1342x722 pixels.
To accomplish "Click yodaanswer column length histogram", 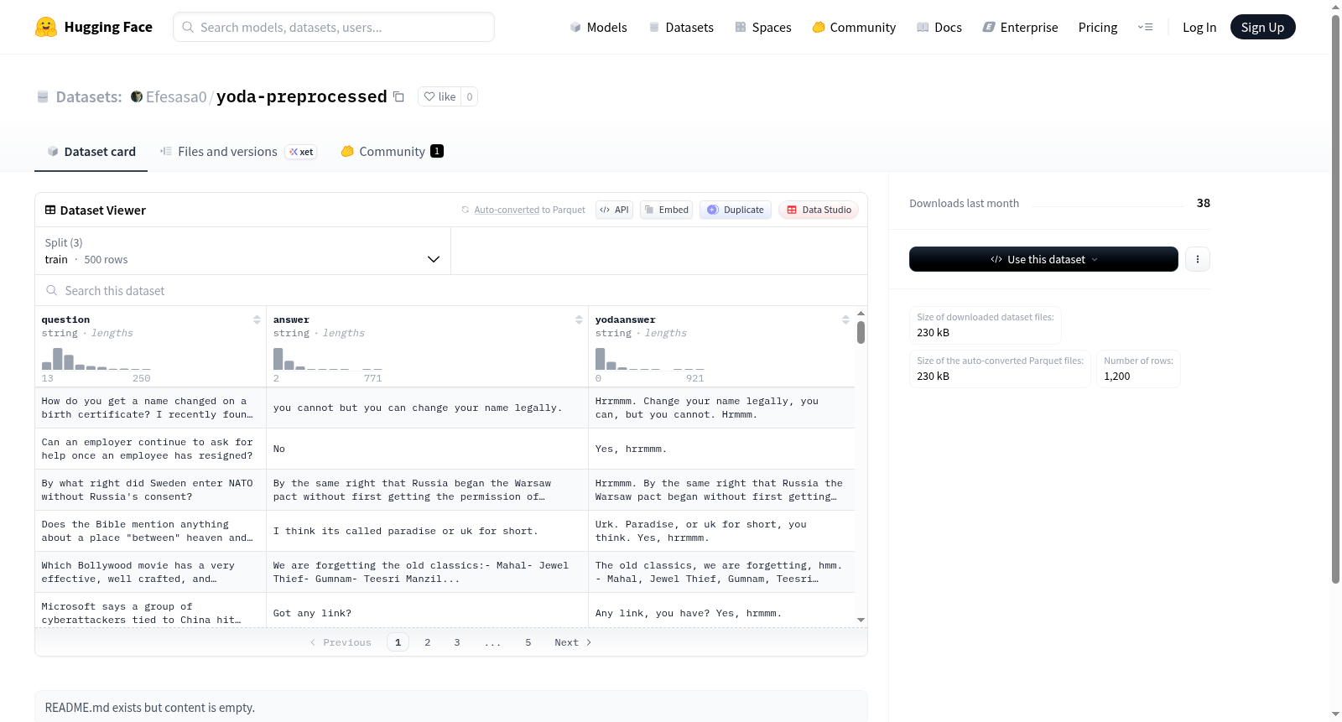I will pos(650,358).
